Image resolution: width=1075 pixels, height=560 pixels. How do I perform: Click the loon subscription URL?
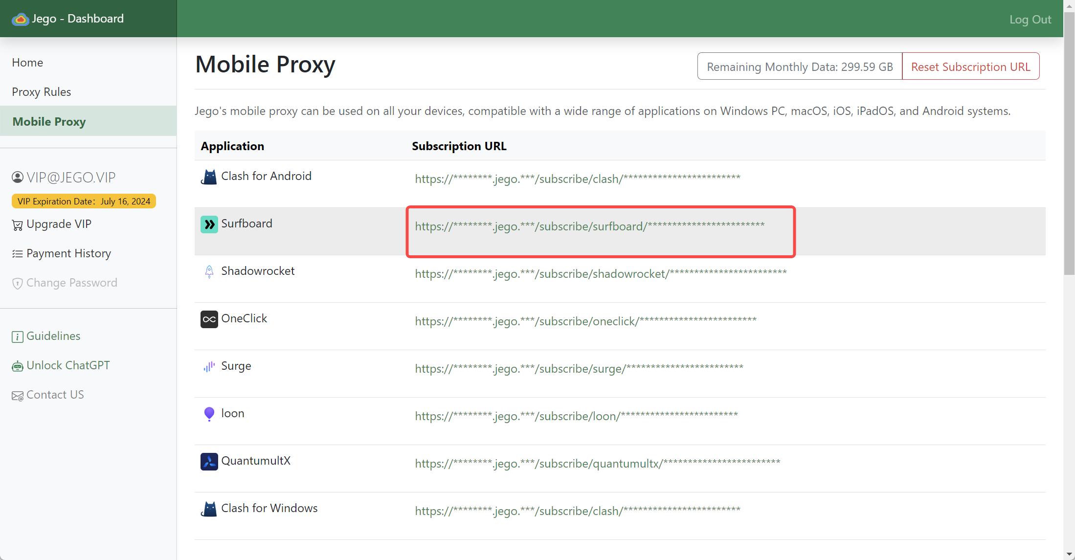(576, 416)
